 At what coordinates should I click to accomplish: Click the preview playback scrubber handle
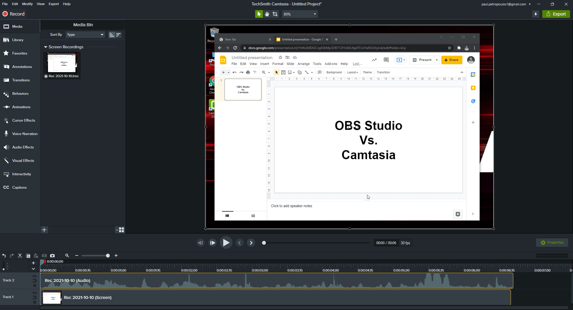[264, 243]
